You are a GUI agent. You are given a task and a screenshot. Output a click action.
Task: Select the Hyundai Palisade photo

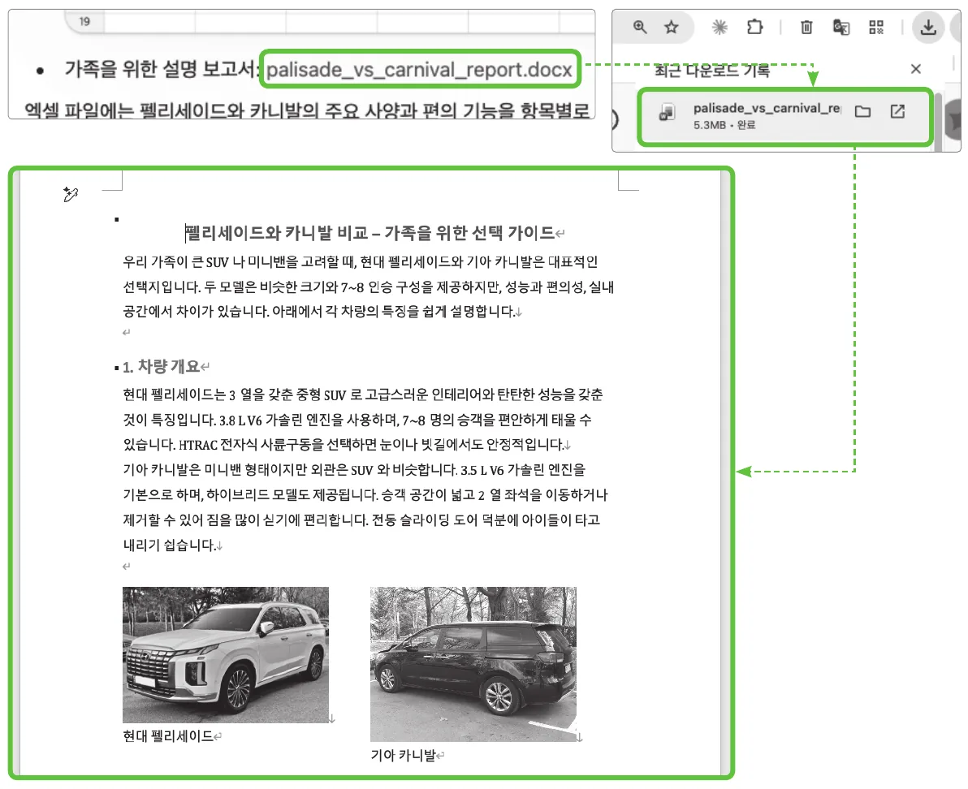click(225, 654)
